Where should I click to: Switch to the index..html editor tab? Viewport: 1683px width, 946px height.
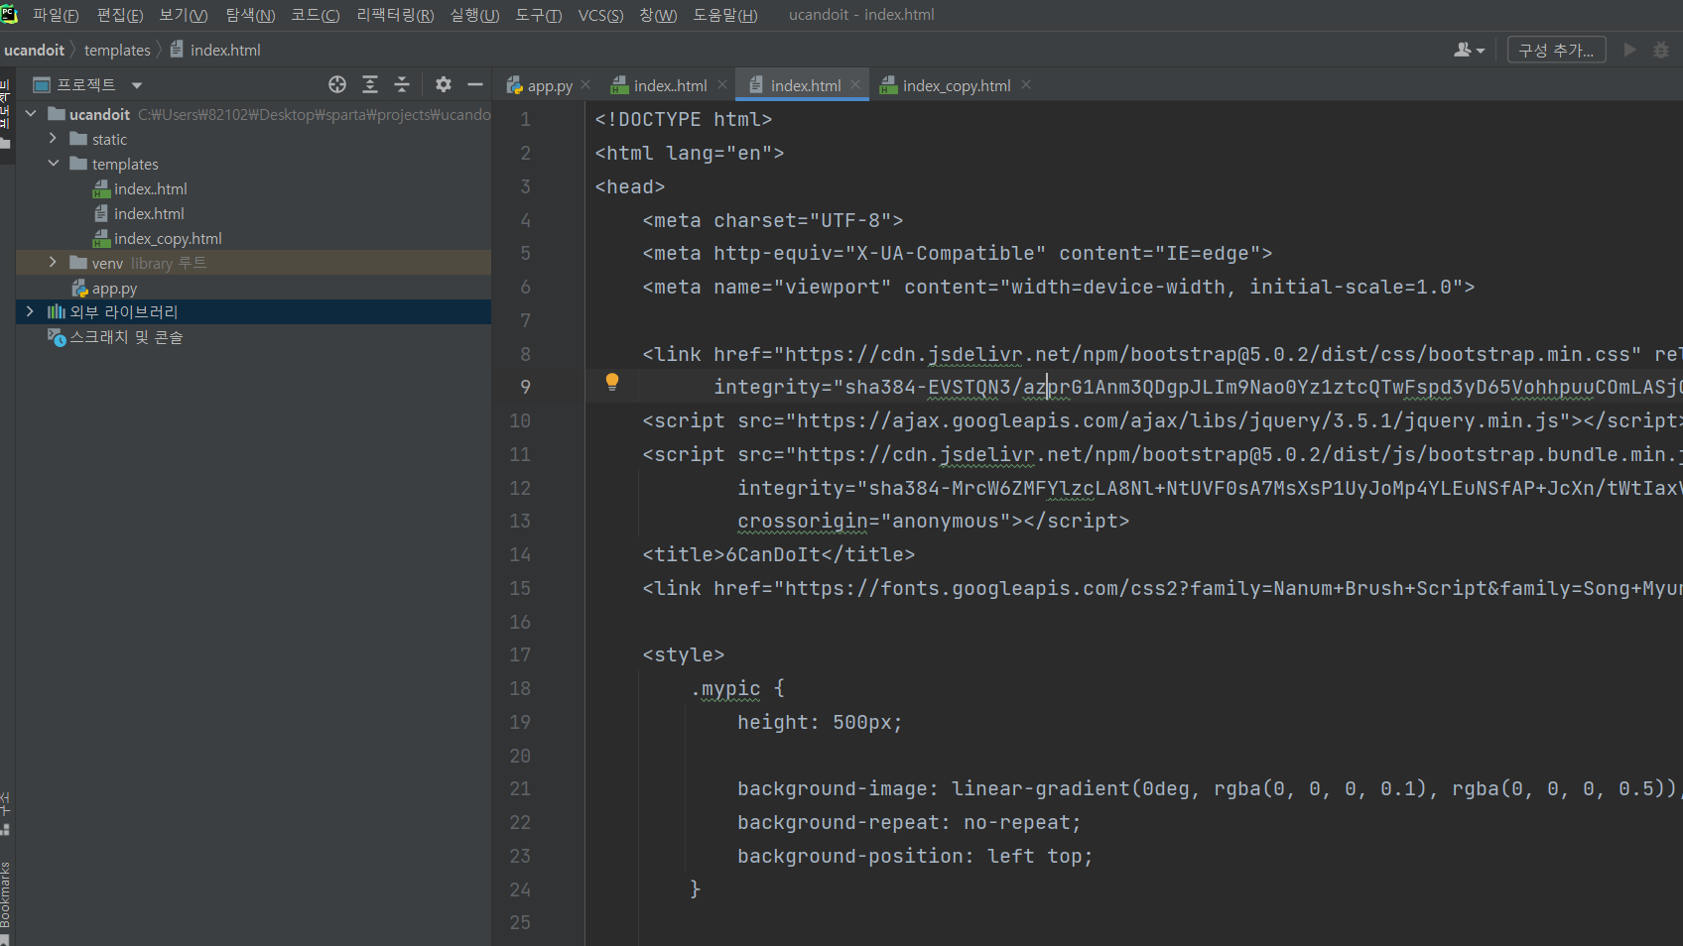(670, 85)
